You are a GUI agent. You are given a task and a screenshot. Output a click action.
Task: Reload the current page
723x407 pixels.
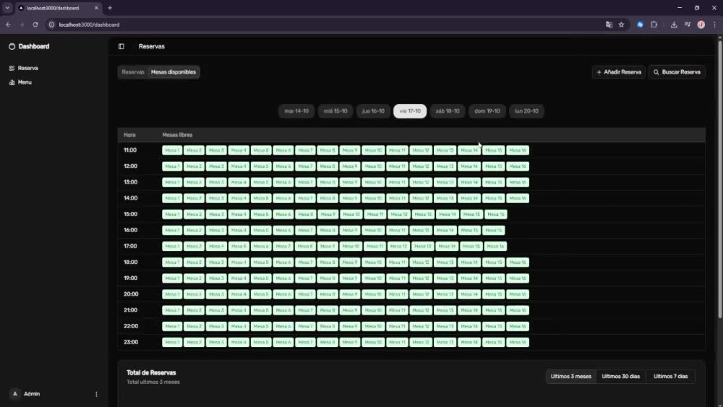35,25
